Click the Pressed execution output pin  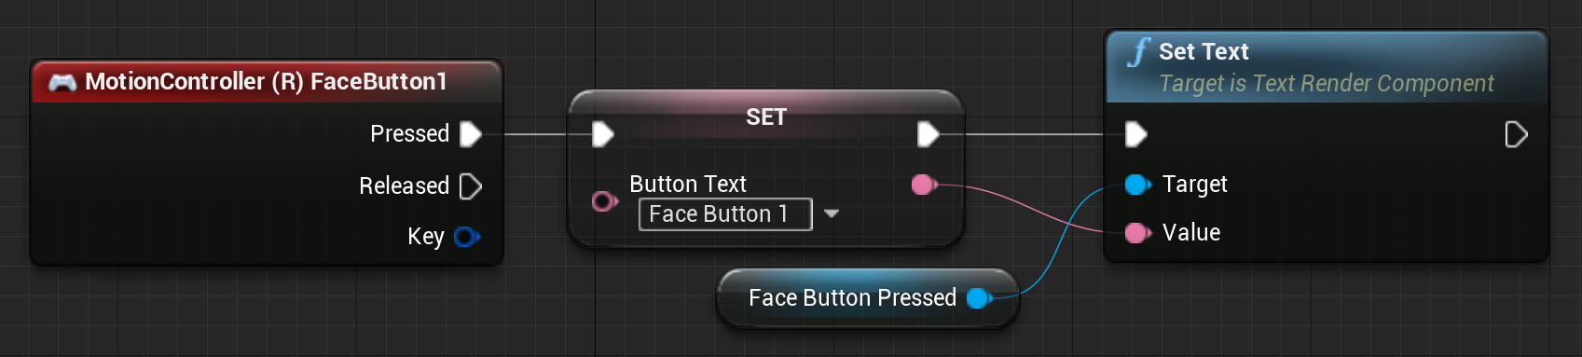click(x=471, y=134)
